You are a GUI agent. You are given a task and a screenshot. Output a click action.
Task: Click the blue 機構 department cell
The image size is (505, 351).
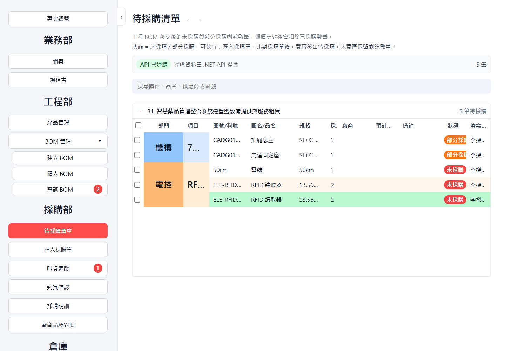(x=163, y=147)
